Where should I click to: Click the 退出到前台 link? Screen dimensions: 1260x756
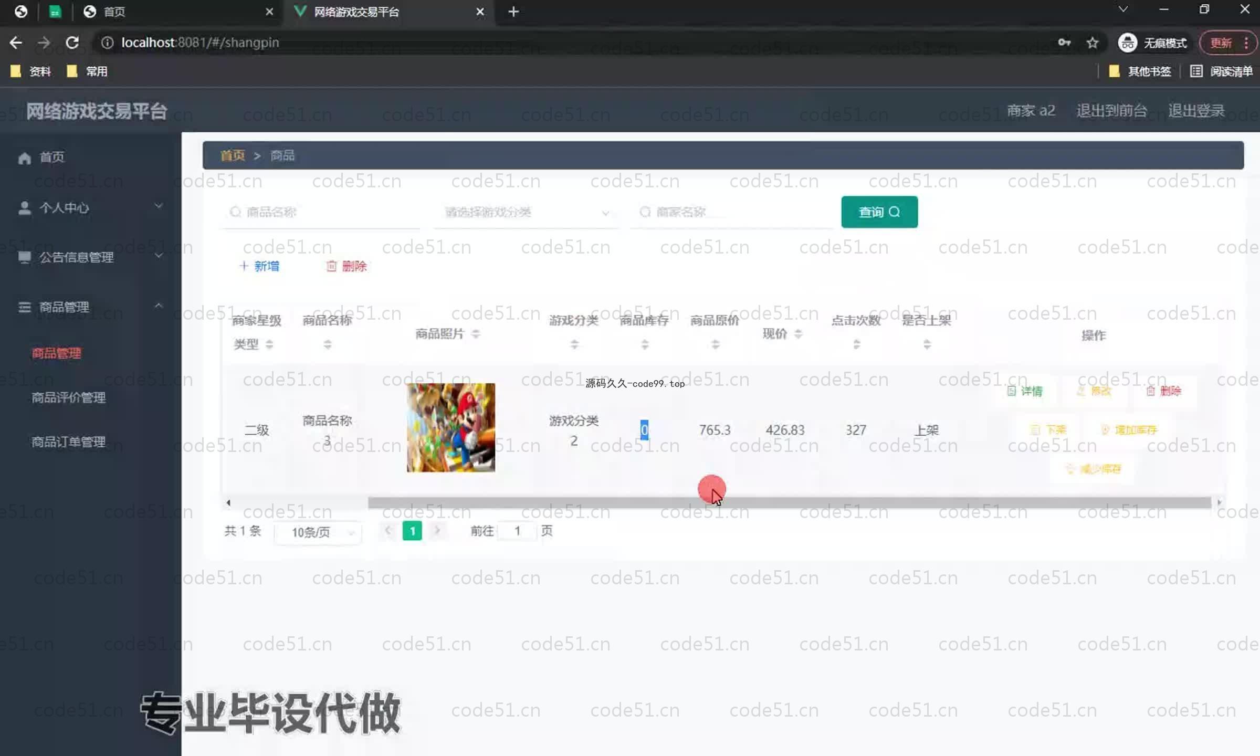[1111, 111]
